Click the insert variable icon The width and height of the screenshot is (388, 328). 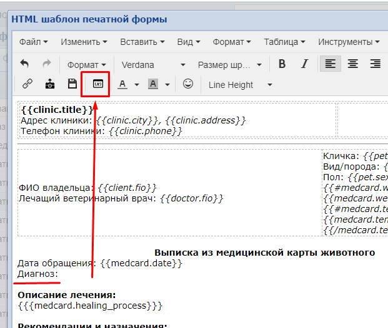tap(97, 84)
